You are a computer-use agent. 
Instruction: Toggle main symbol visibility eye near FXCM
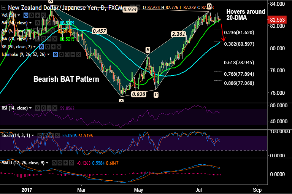coord(132,7)
